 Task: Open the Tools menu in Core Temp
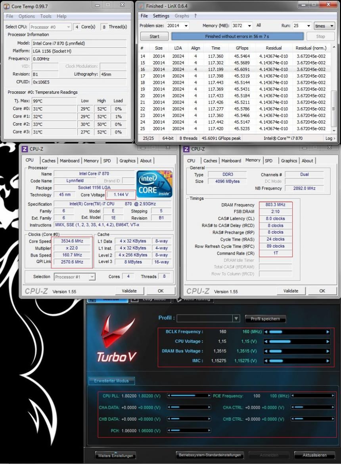[46, 16]
